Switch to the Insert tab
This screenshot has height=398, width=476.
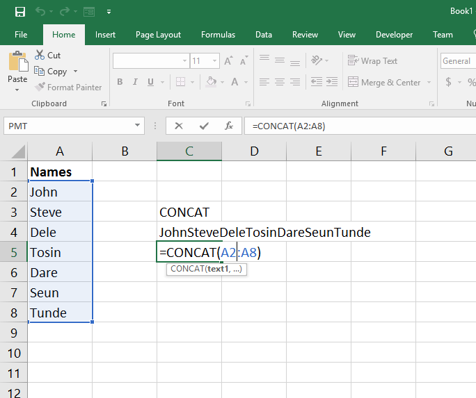[105, 35]
